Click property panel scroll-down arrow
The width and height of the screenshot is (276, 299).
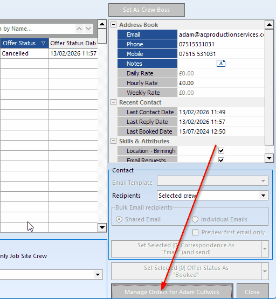click(x=269, y=158)
